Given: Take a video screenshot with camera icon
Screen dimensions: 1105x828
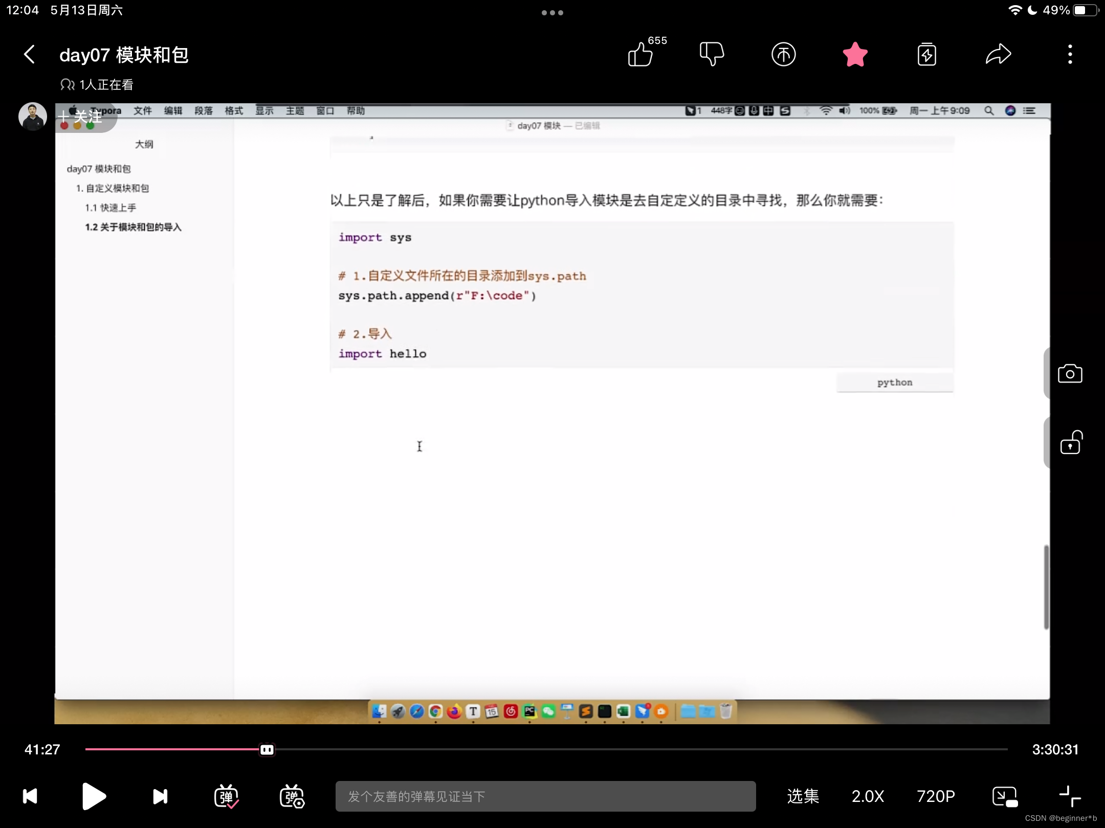Looking at the screenshot, I should pos(1070,374).
